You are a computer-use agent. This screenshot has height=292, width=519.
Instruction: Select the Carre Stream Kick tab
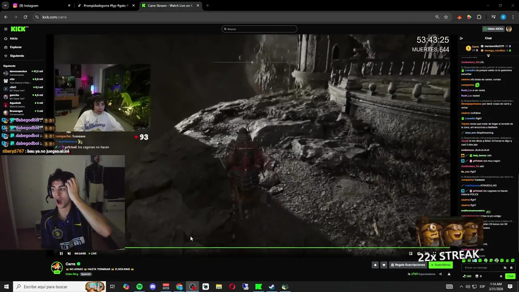click(171, 6)
